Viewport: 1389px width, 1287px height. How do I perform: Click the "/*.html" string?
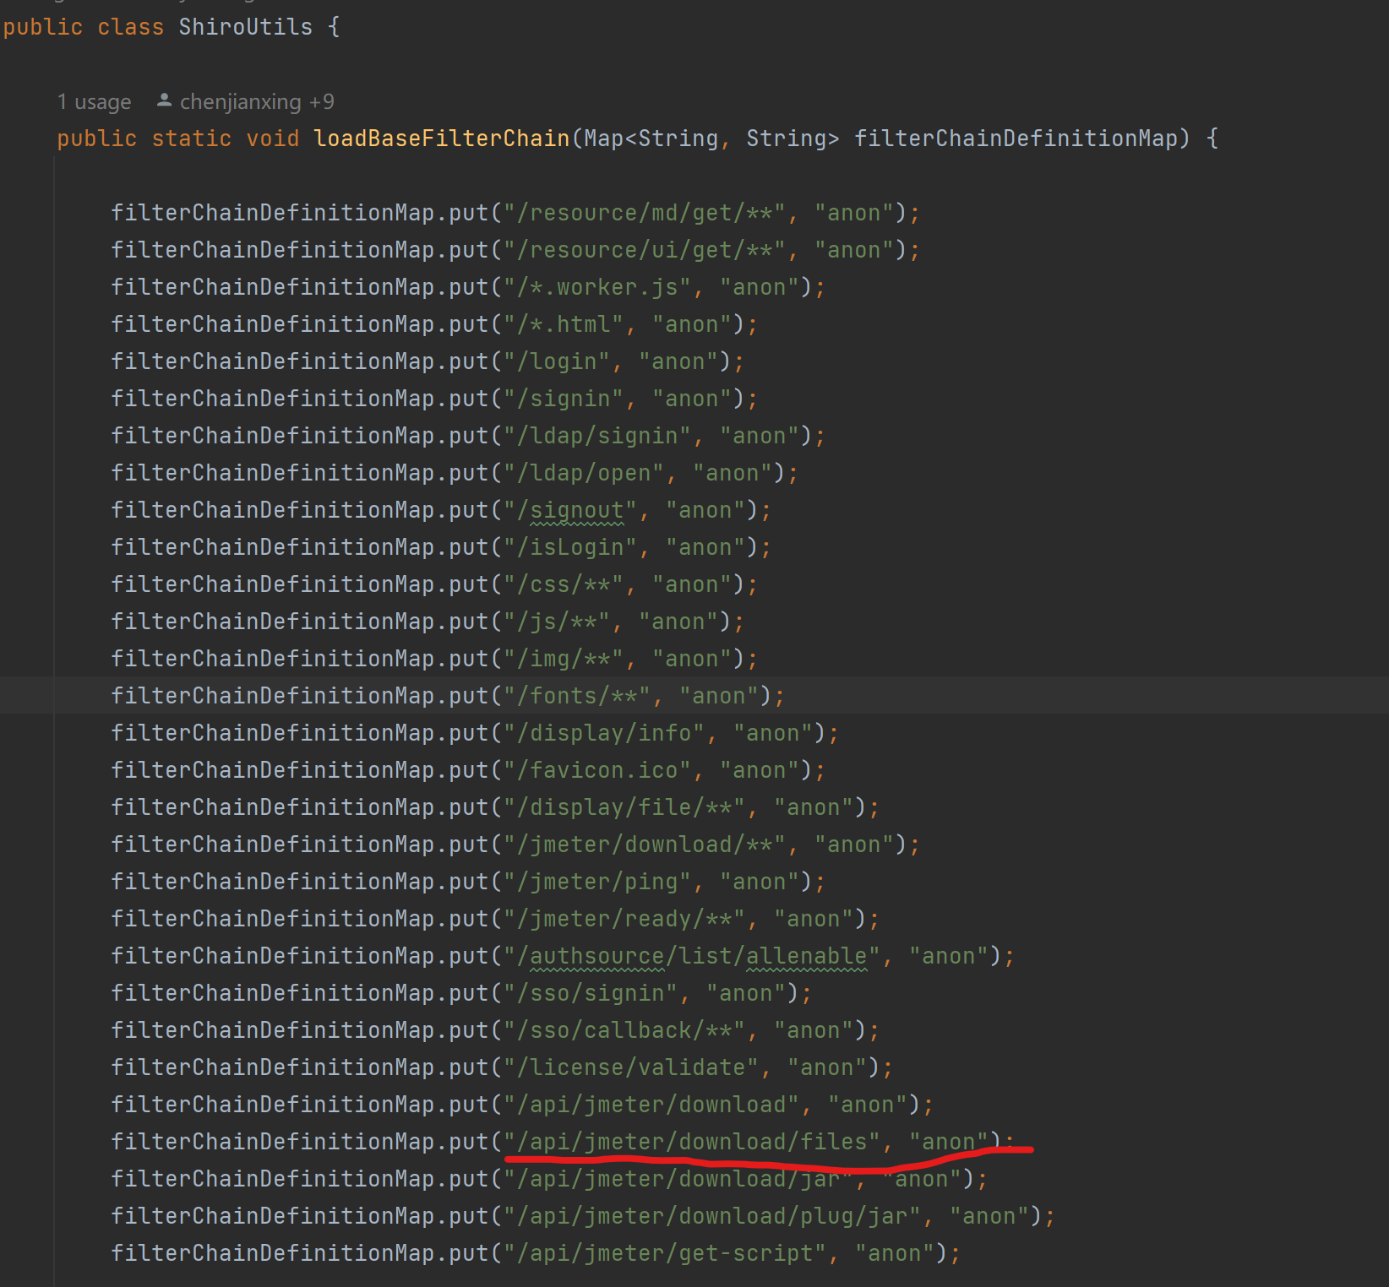(564, 324)
